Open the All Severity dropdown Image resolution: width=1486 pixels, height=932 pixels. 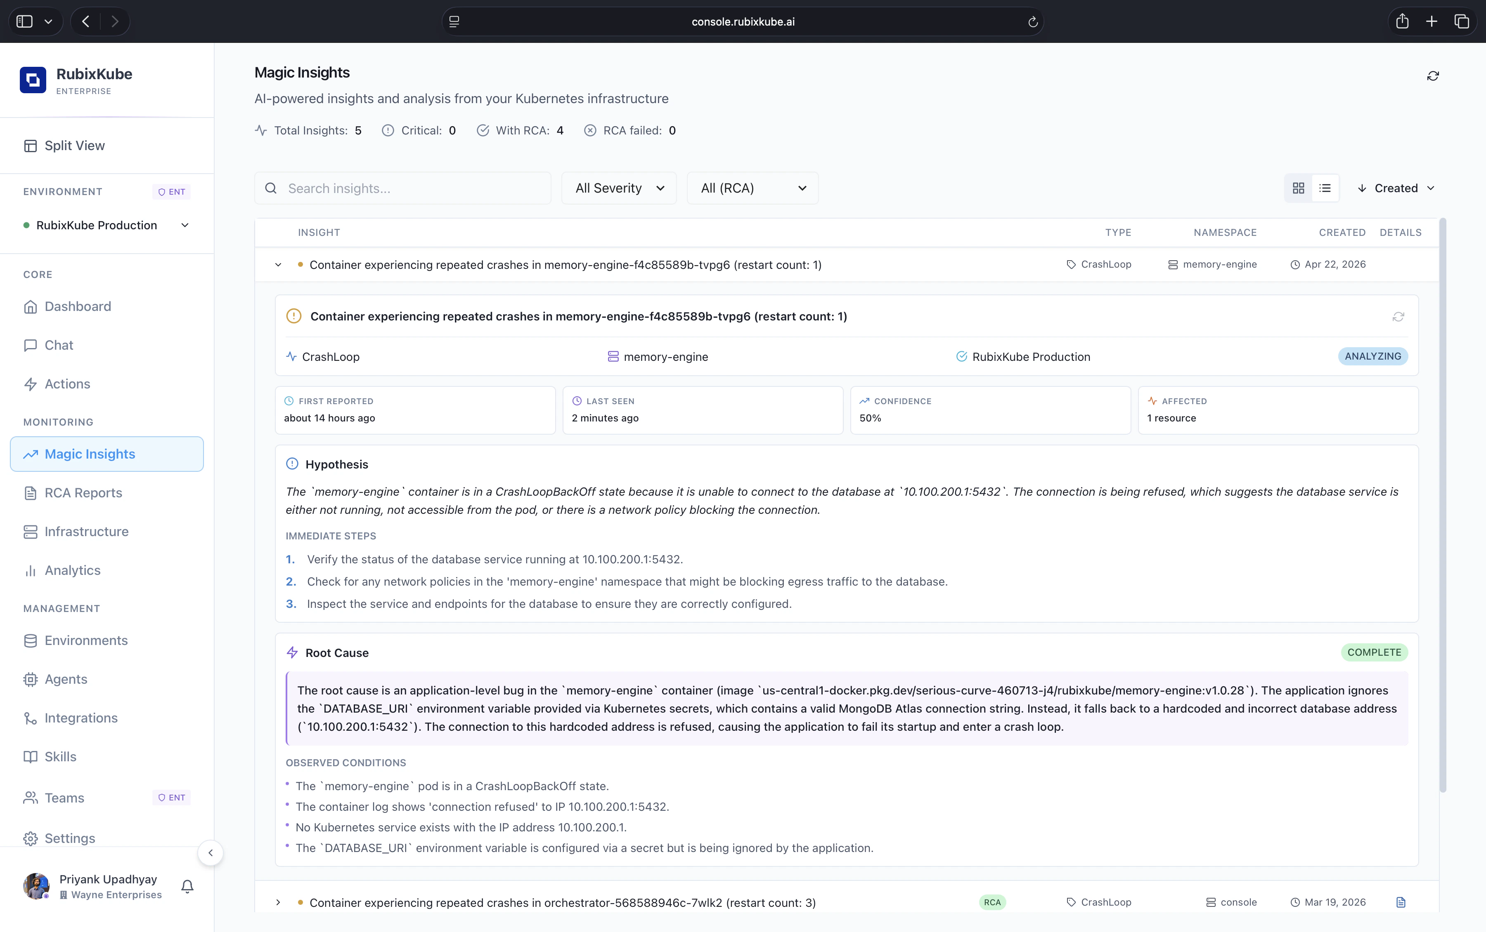619,188
